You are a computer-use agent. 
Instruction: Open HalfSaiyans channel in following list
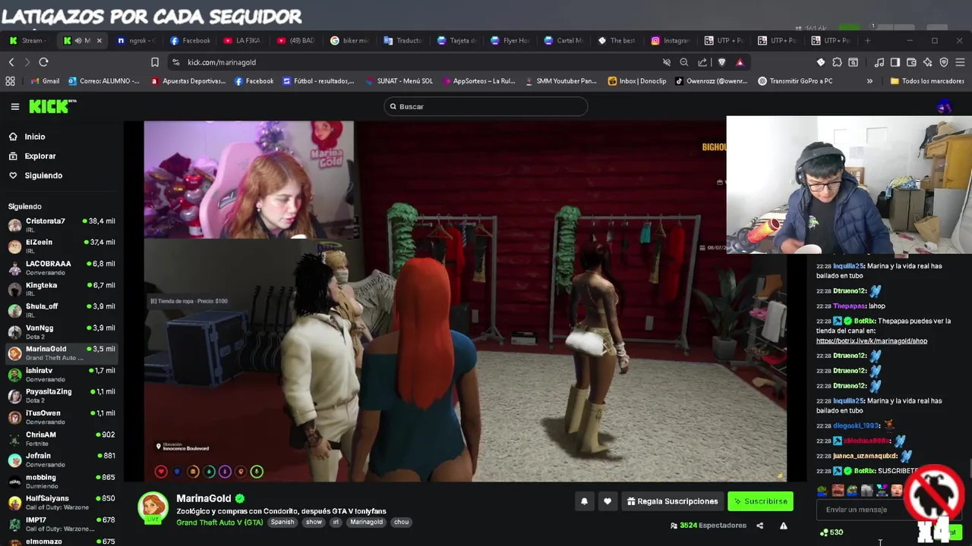pyautogui.click(x=61, y=502)
